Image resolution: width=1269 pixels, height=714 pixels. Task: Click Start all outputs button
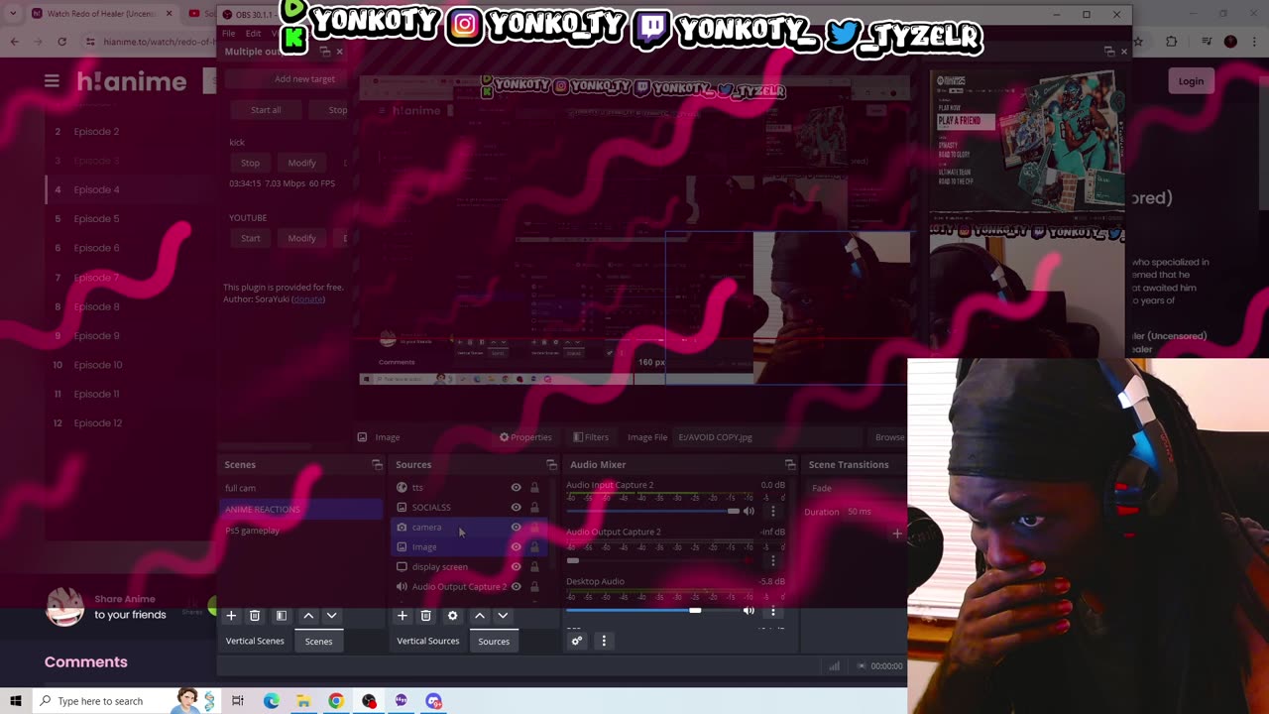click(266, 110)
